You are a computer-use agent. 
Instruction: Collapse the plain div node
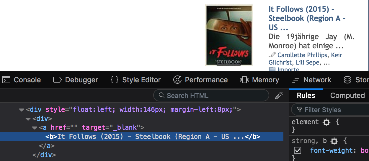pyautogui.click(x=28, y=119)
